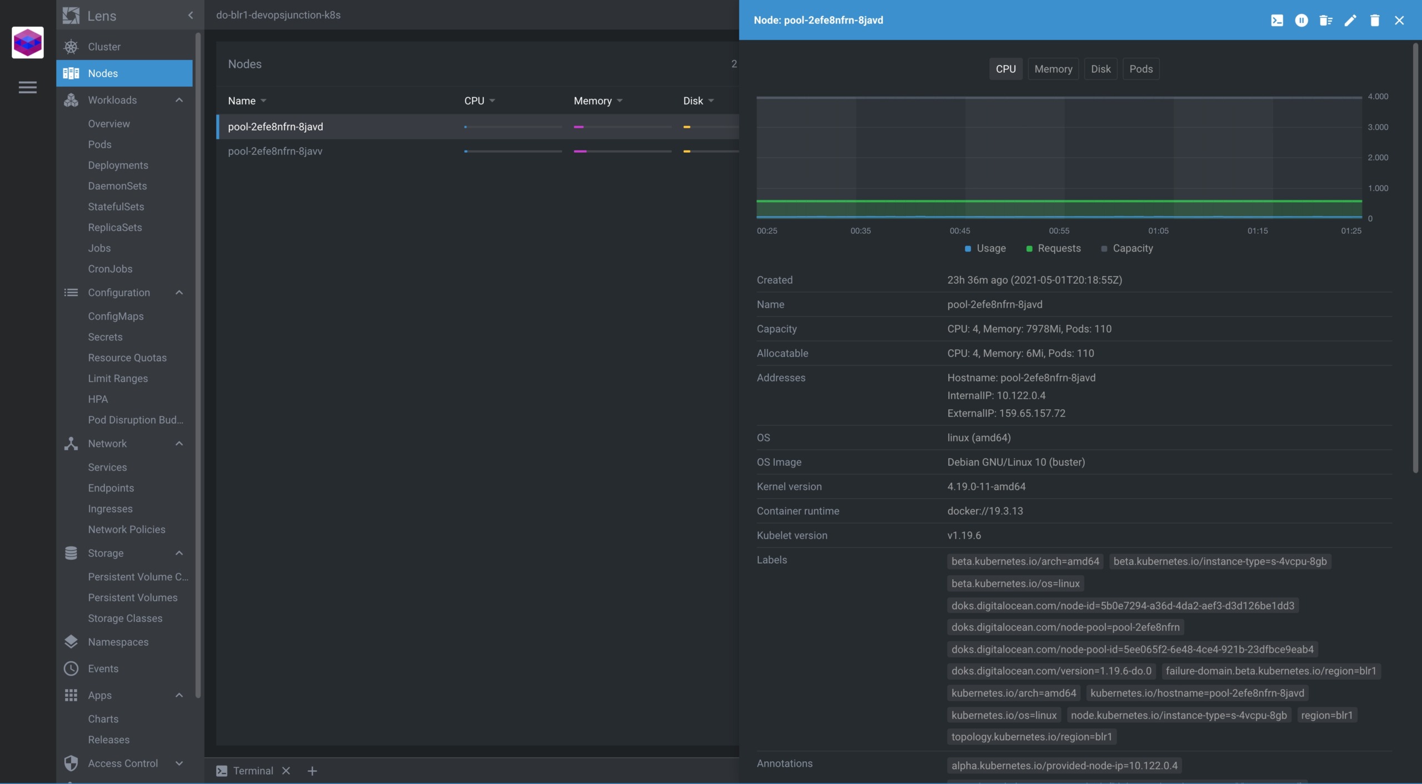Edit node with pencil icon

(1350, 21)
